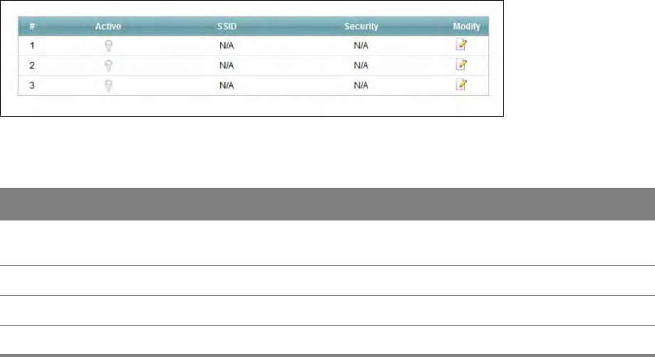Click the SSID column header
Image resolution: width=655 pixels, height=357 pixels.
pyautogui.click(x=226, y=26)
